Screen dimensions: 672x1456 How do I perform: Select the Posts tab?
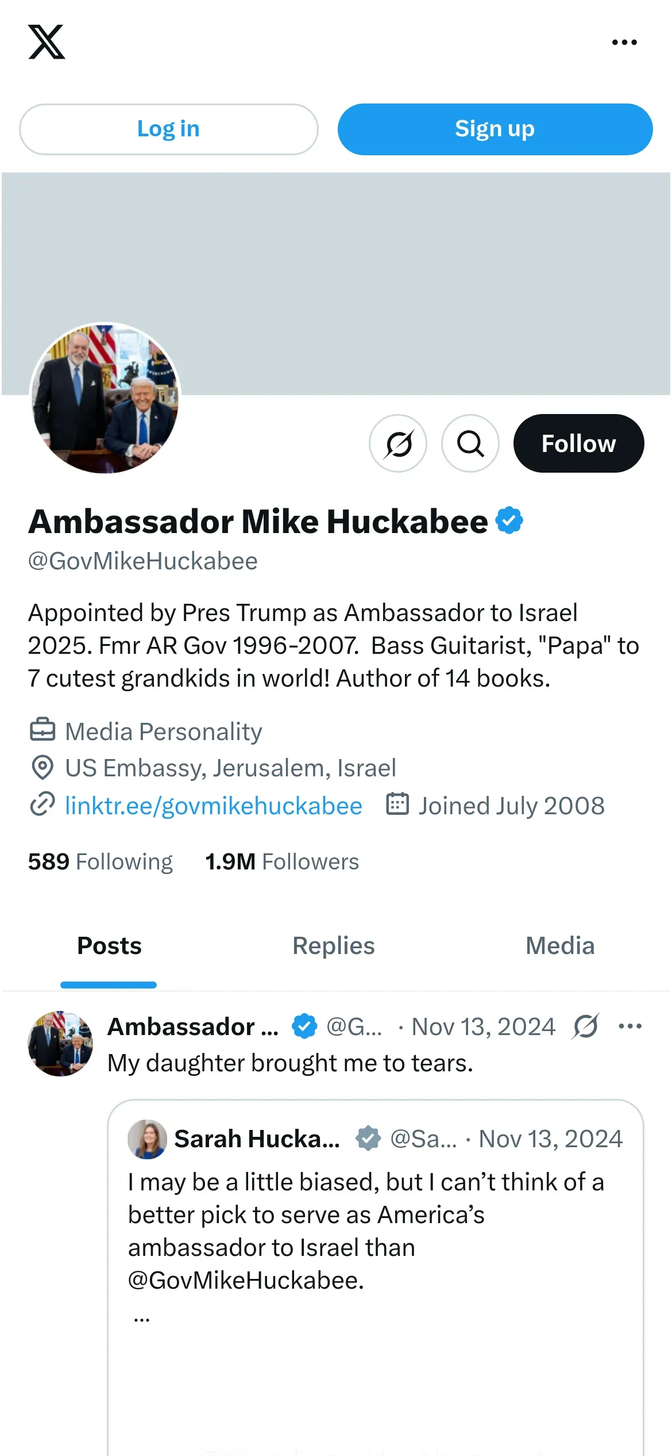[109, 946]
